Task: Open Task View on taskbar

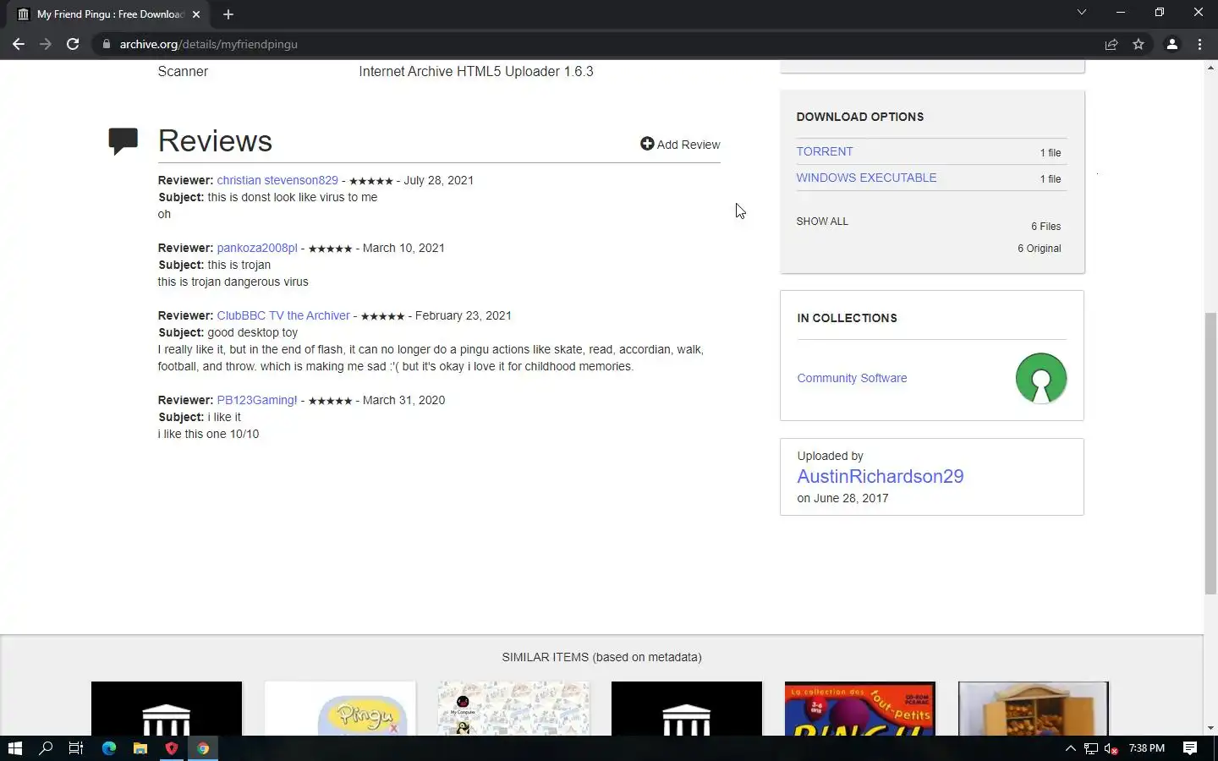Action: click(75, 748)
